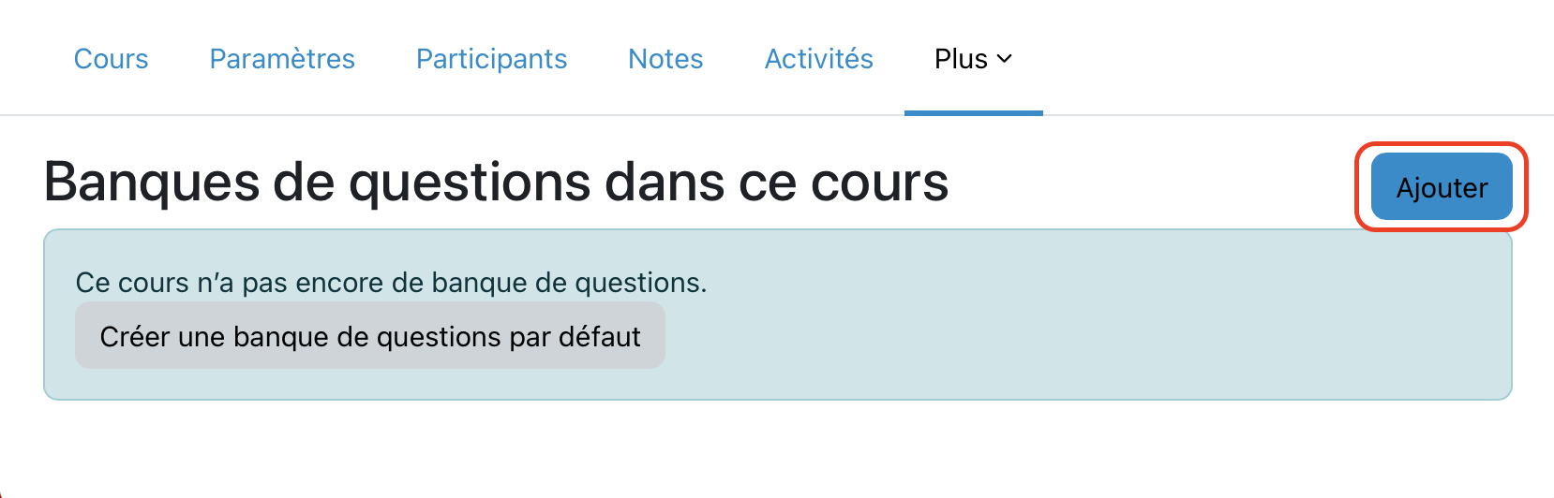Viewport: 1554px width, 498px height.
Task: Select the Notes tab
Action: 665,59
